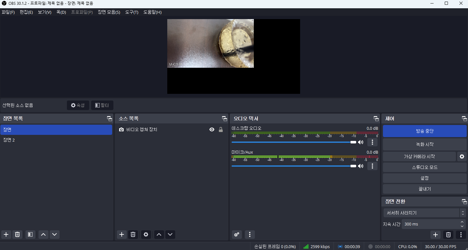Increase 지속 시간 with up arrow
Screen dimensions: 468x250
pos(462,222)
